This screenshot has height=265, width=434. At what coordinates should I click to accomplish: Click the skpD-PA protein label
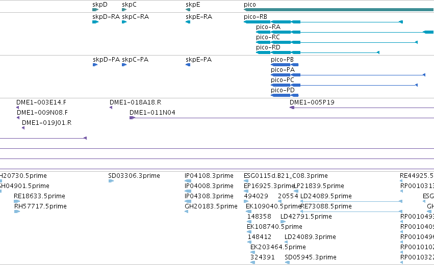pos(106,60)
